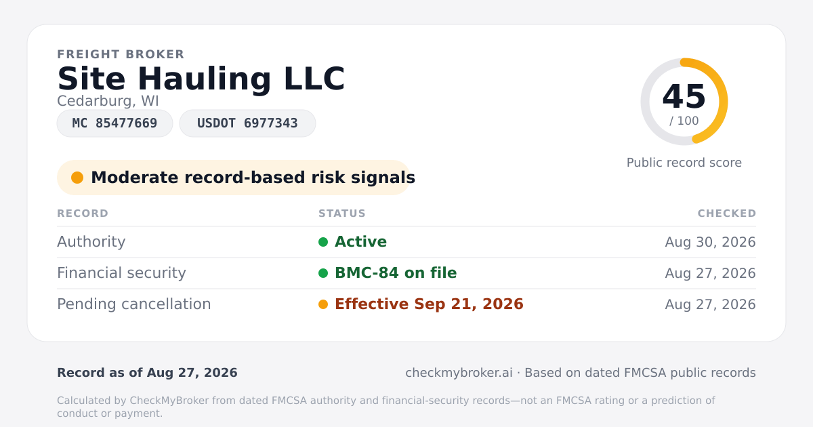Click the RECORD column header
Screen dimensions: 813x427
[83, 213]
